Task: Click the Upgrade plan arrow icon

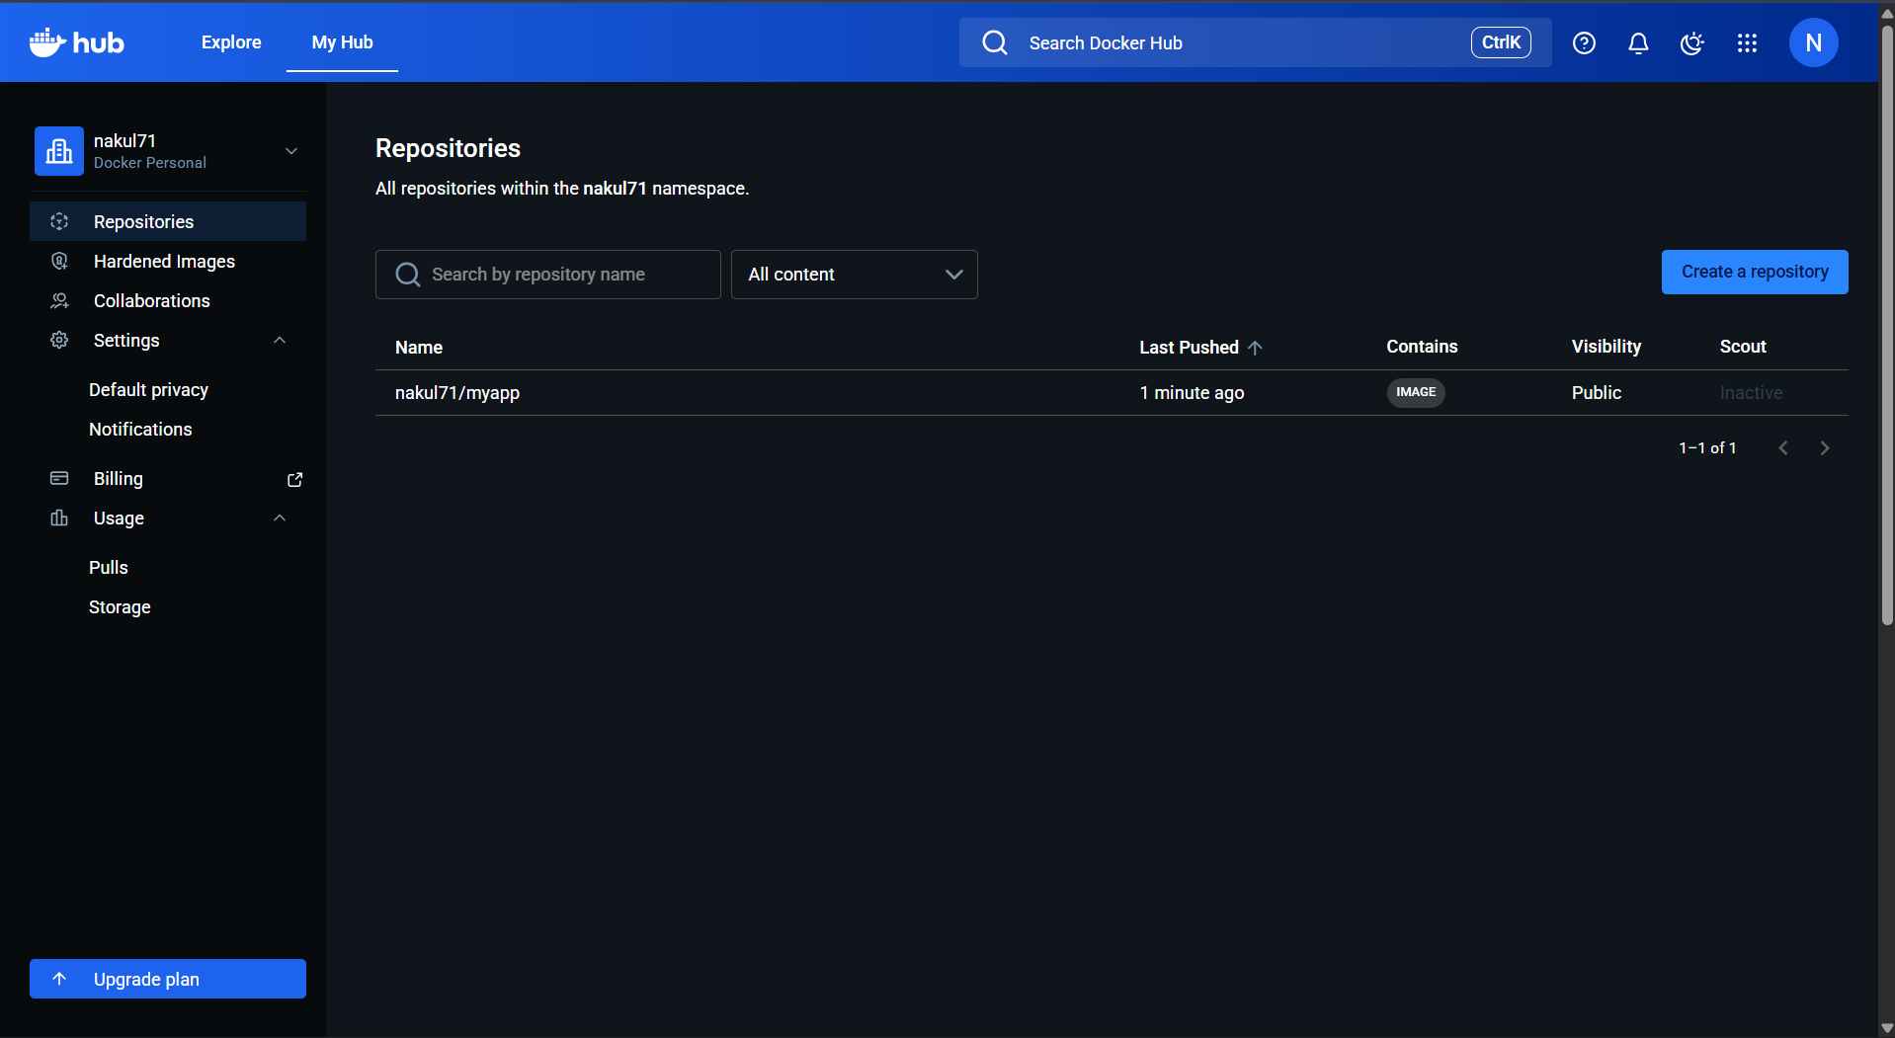Action: click(x=59, y=979)
